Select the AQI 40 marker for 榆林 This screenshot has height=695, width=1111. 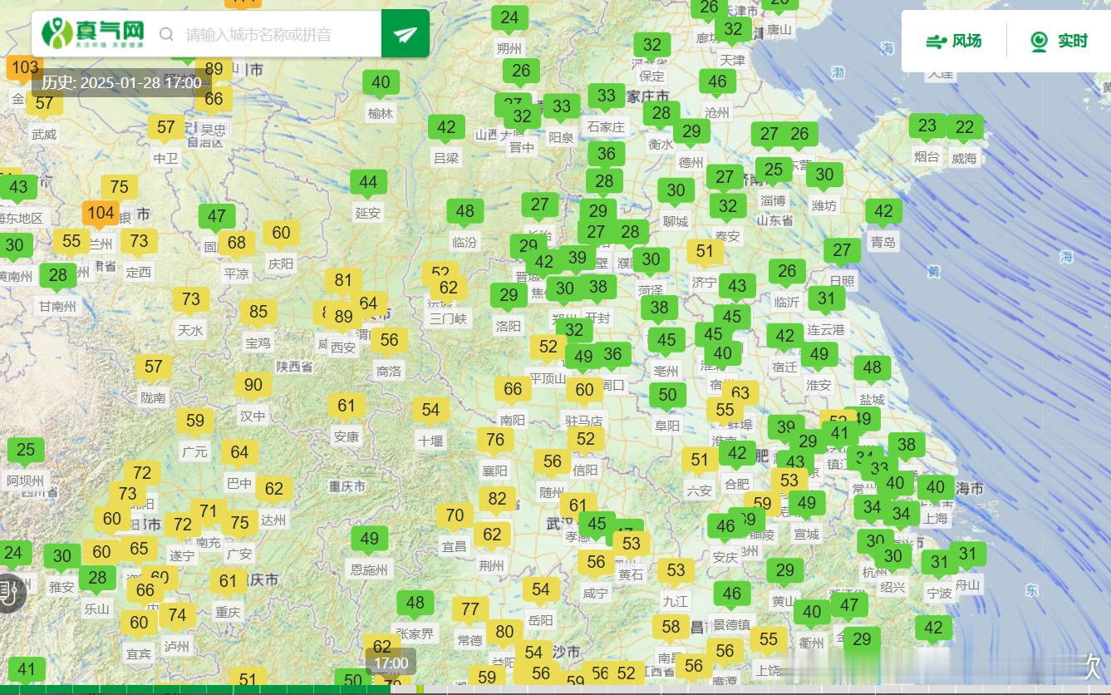click(381, 82)
